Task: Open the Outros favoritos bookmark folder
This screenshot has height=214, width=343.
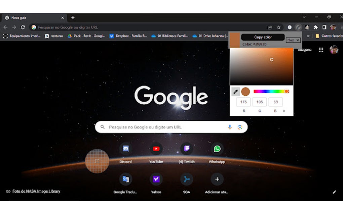Action: (329, 36)
